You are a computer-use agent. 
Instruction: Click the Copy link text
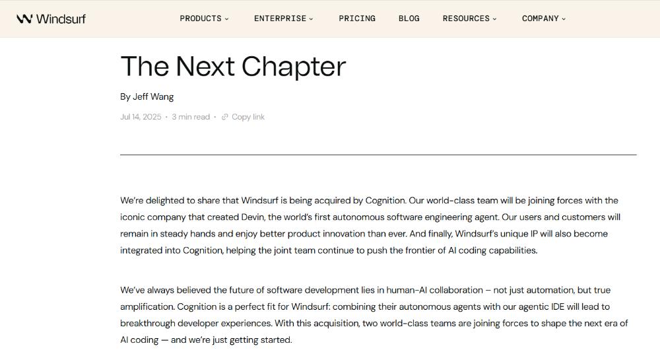pyautogui.click(x=248, y=117)
